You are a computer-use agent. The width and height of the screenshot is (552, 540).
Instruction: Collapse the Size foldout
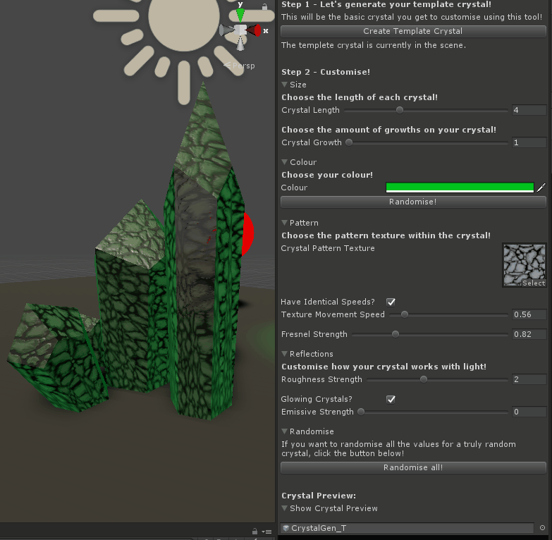pyautogui.click(x=284, y=85)
